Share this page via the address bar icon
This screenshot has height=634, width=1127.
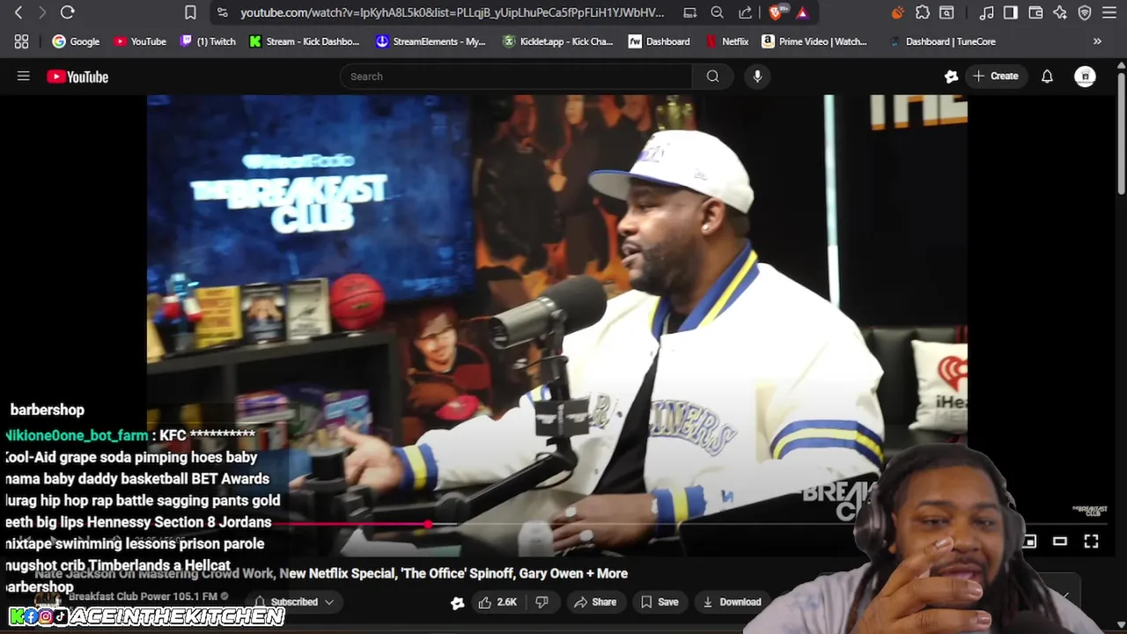pos(745,12)
